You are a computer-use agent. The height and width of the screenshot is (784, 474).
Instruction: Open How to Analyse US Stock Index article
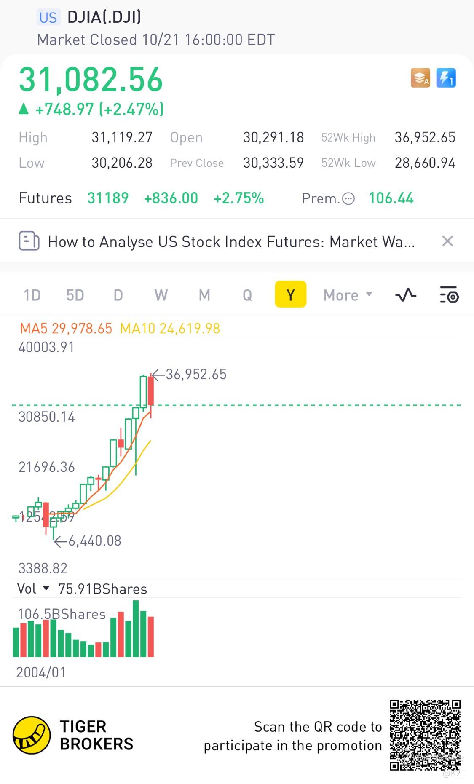click(x=231, y=242)
